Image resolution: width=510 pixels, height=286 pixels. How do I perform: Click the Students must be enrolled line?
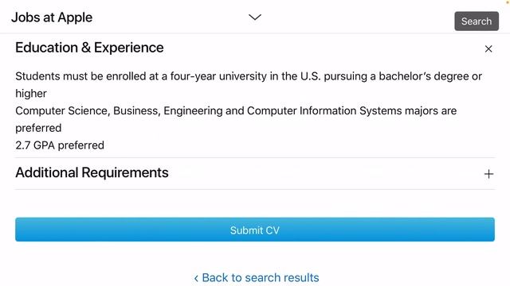[249, 76]
